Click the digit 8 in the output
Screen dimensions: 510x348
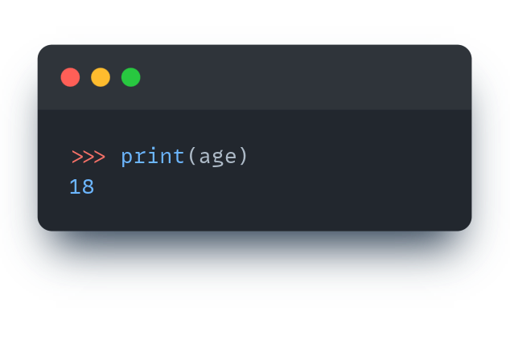coord(88,187)
